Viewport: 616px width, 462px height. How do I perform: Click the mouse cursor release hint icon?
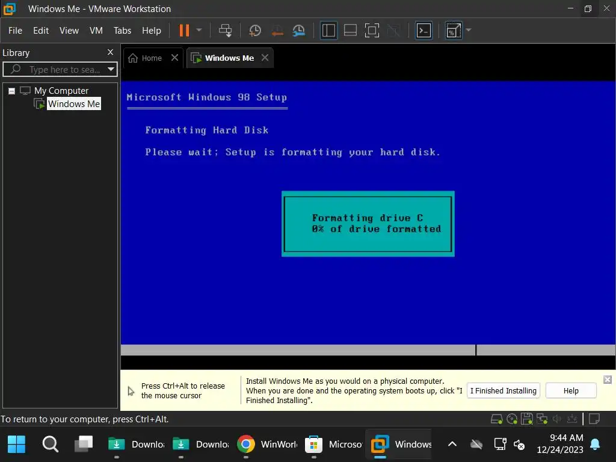(131, 391)
